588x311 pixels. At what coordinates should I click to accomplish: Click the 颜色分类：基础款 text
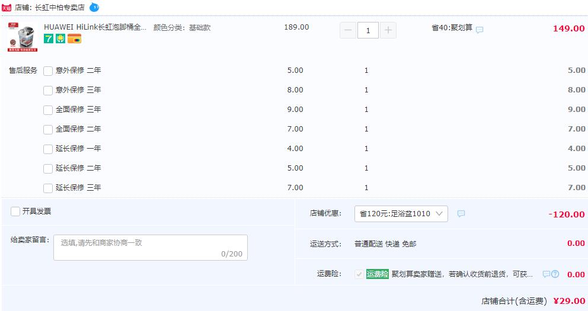tap(182, 27)
